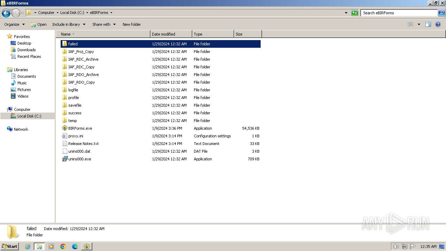Click the Computer breadcrumb segment

[x=46, y=13]
